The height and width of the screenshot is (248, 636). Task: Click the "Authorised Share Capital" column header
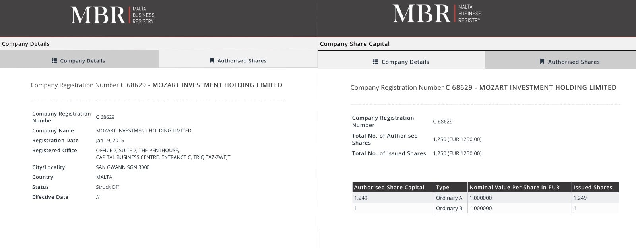click(x=389, y=187)
